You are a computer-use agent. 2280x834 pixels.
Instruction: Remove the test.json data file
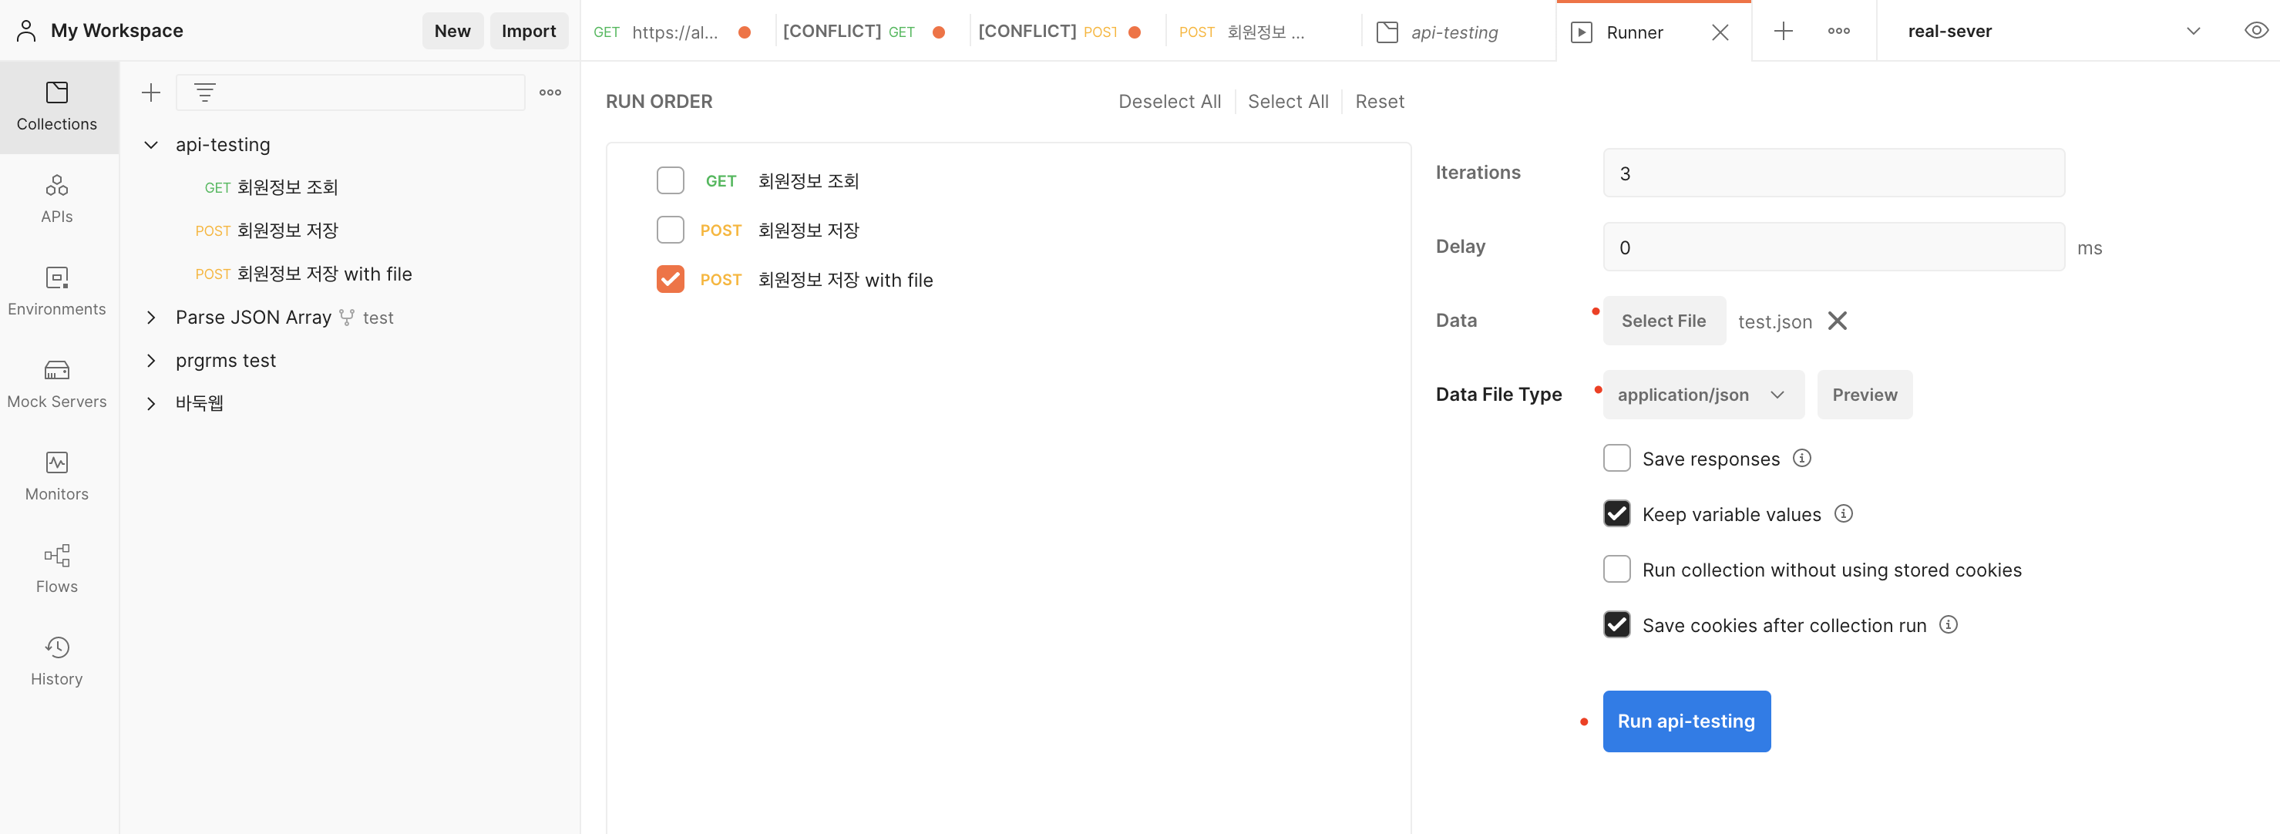(x=1837, y=321)
